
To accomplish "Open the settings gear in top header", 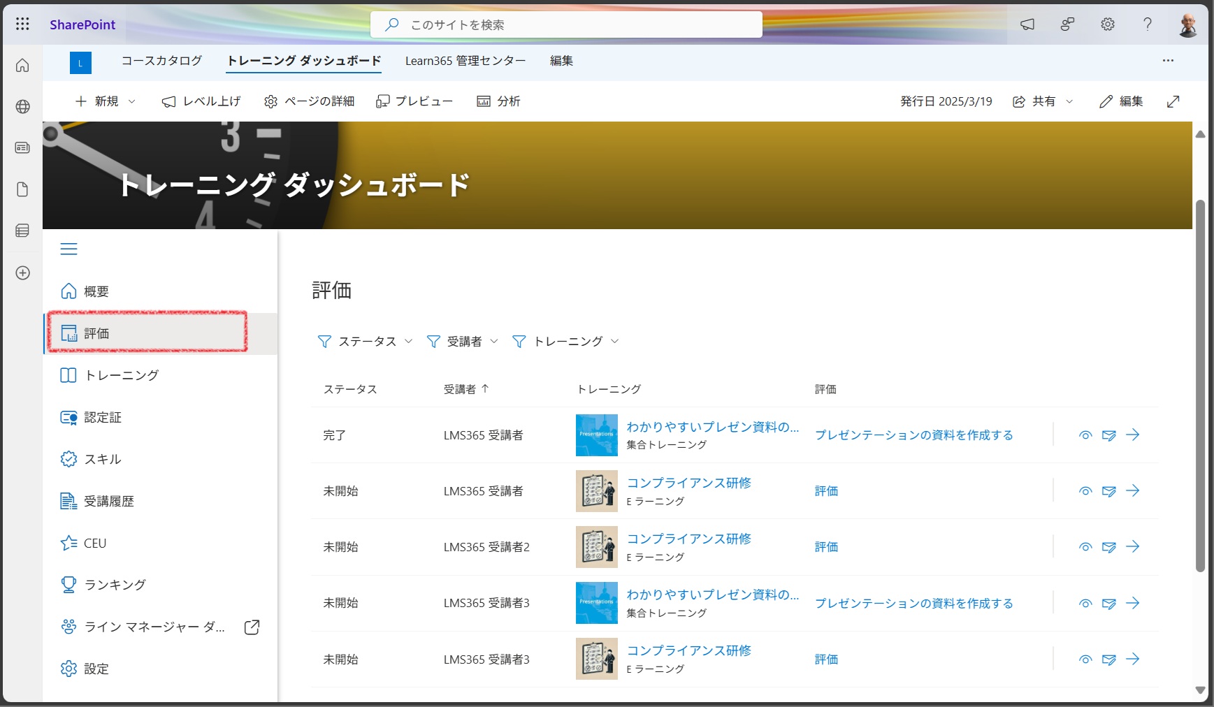I will coord(1108,24).
